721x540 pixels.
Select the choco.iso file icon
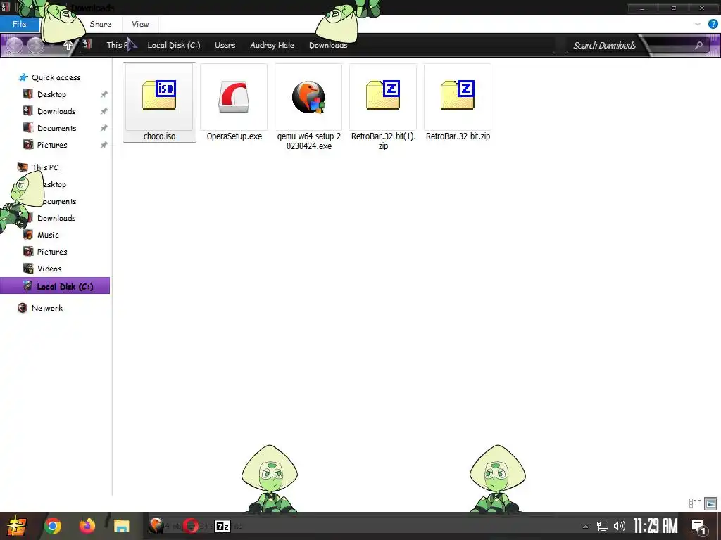(159, 95)
